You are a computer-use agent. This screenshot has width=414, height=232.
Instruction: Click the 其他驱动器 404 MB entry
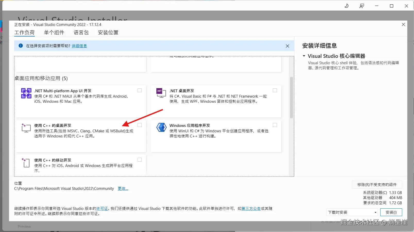[x=383, y=198]
